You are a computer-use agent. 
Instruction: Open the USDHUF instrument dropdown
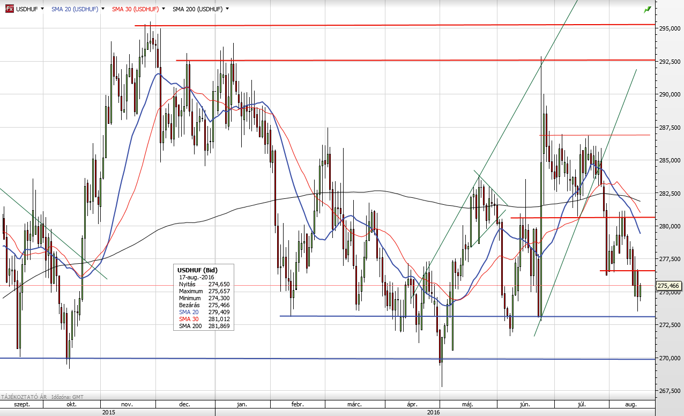42,9
